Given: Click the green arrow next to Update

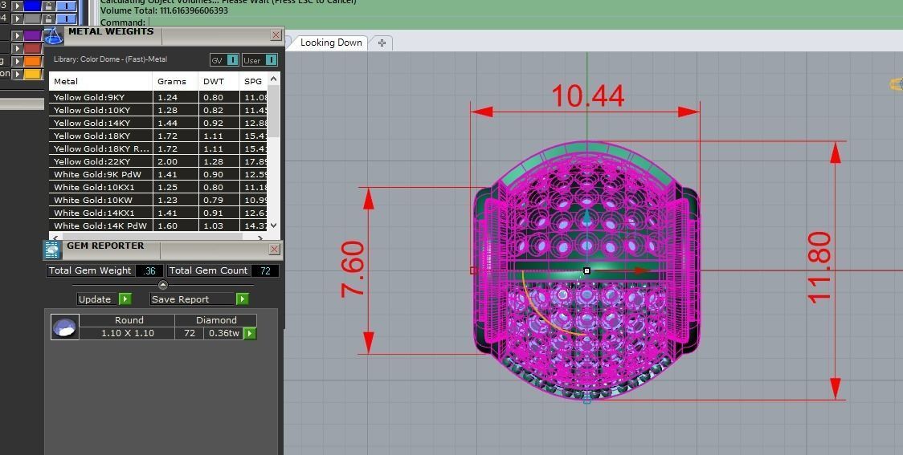Looking at the screenshot, I should click(125, 299).
